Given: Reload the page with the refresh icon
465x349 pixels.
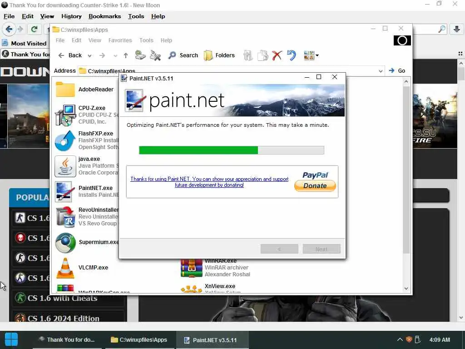Looking at the screenshot, I should pos(34,29).
